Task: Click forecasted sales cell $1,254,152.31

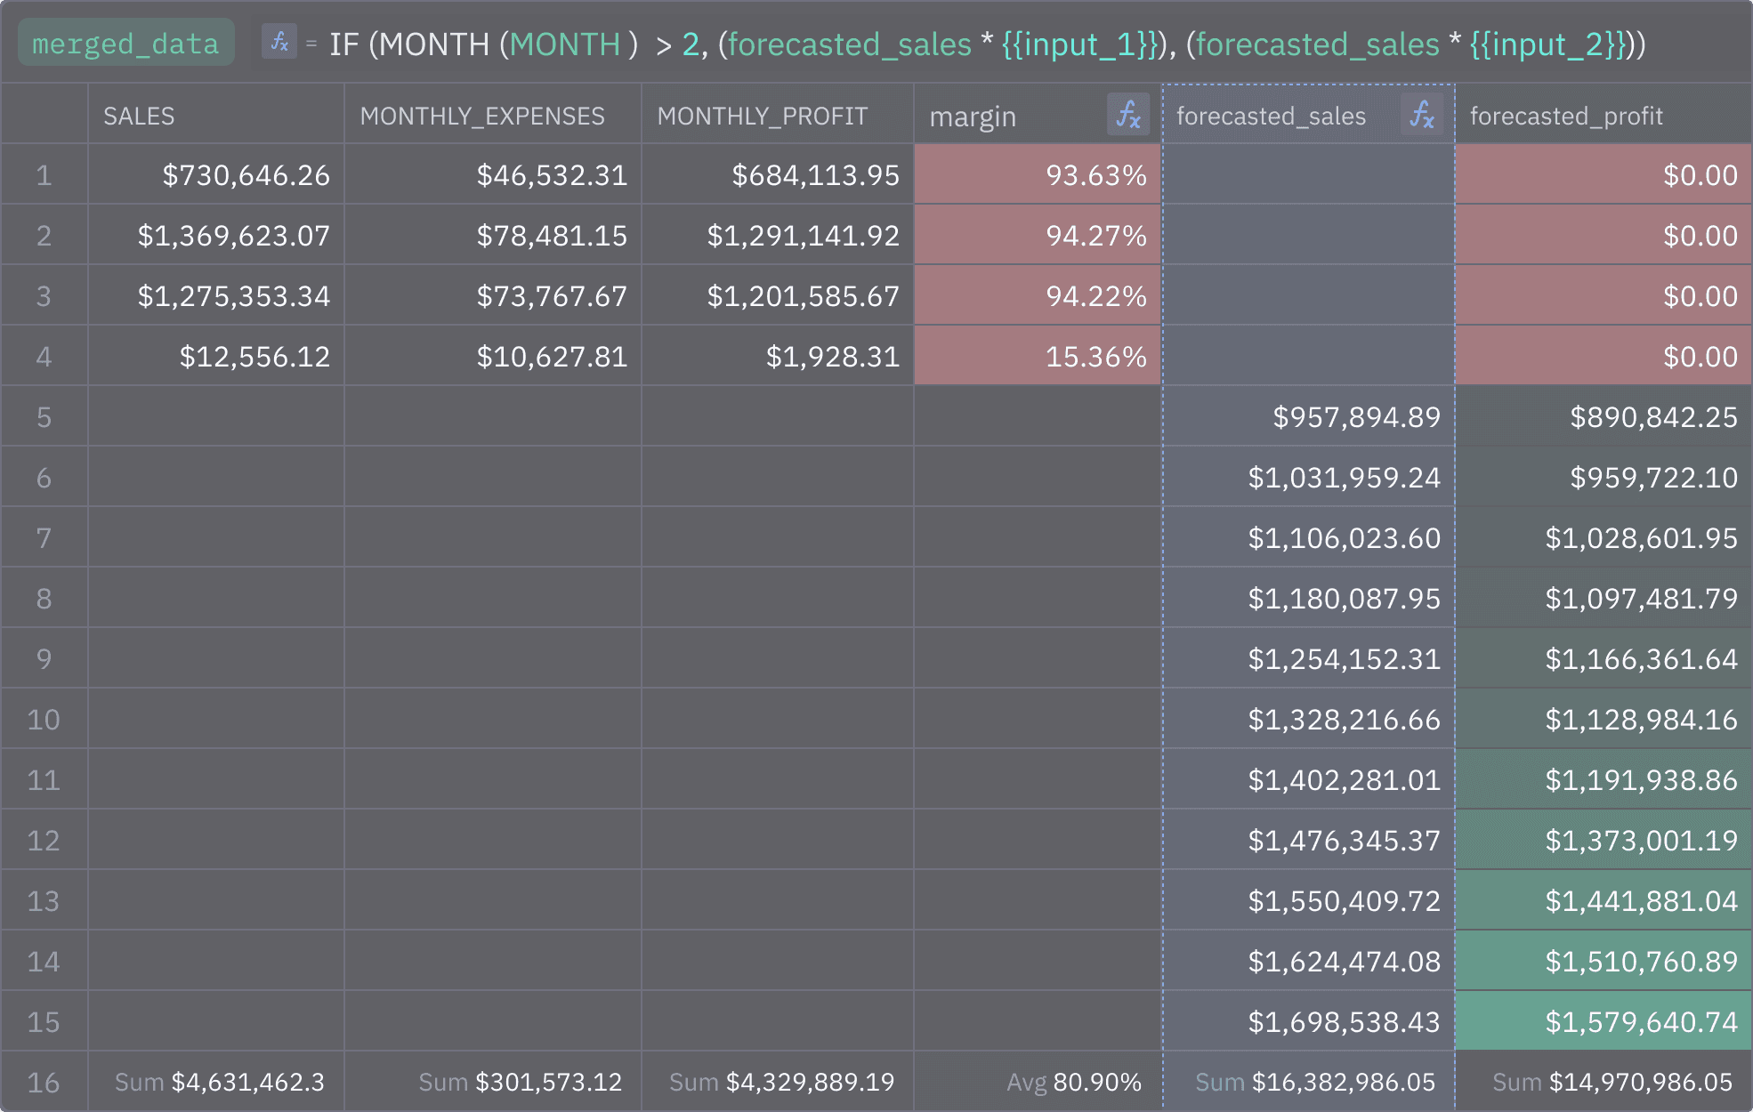Action: tap(1309, 659)
